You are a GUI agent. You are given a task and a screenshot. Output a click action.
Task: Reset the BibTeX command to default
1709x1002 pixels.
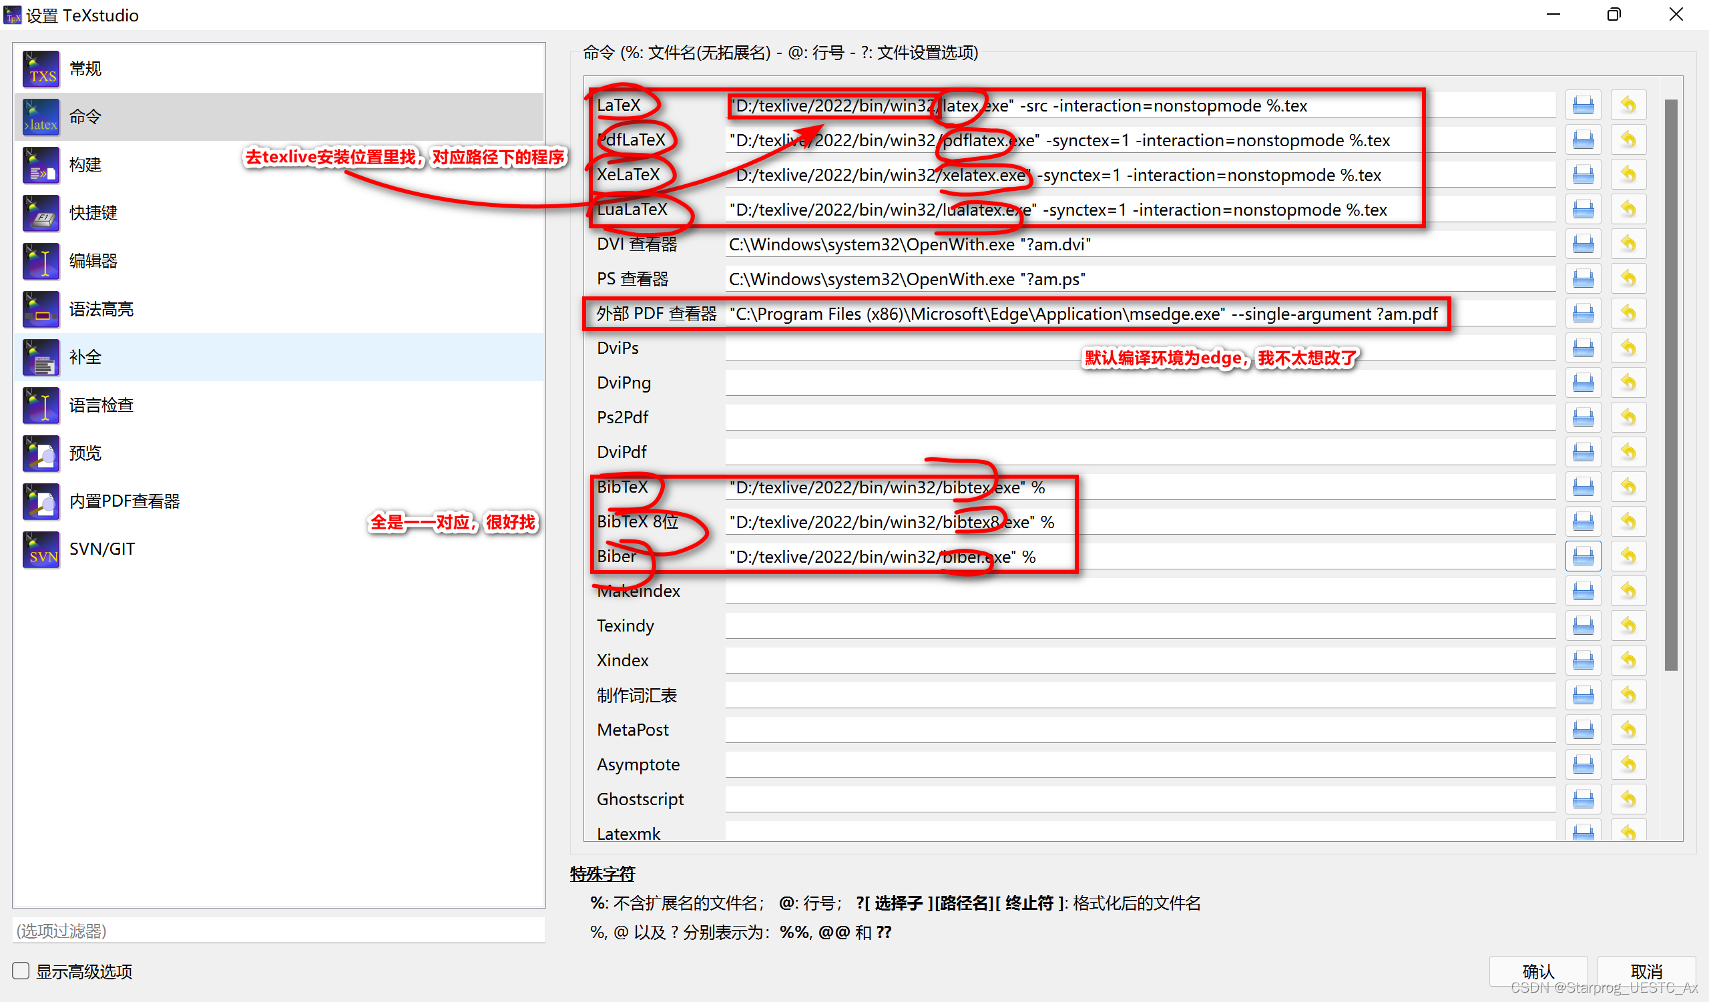tap(1628, 487)
